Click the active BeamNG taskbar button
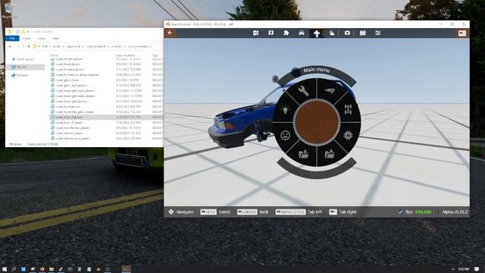The image size is (485, 273). (126, 269)
